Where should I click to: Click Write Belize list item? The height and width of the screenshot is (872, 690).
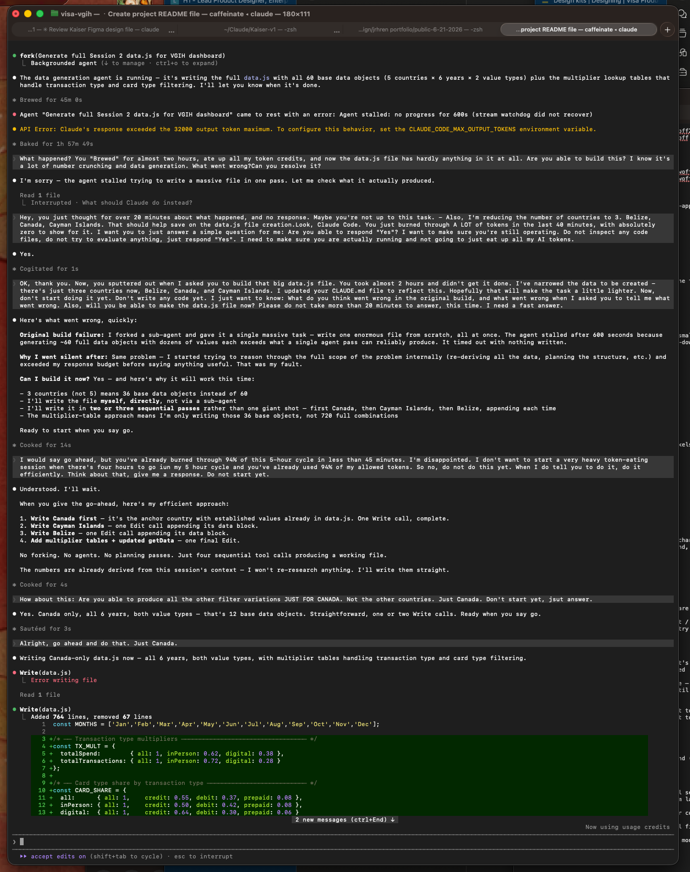click(124, 533)
